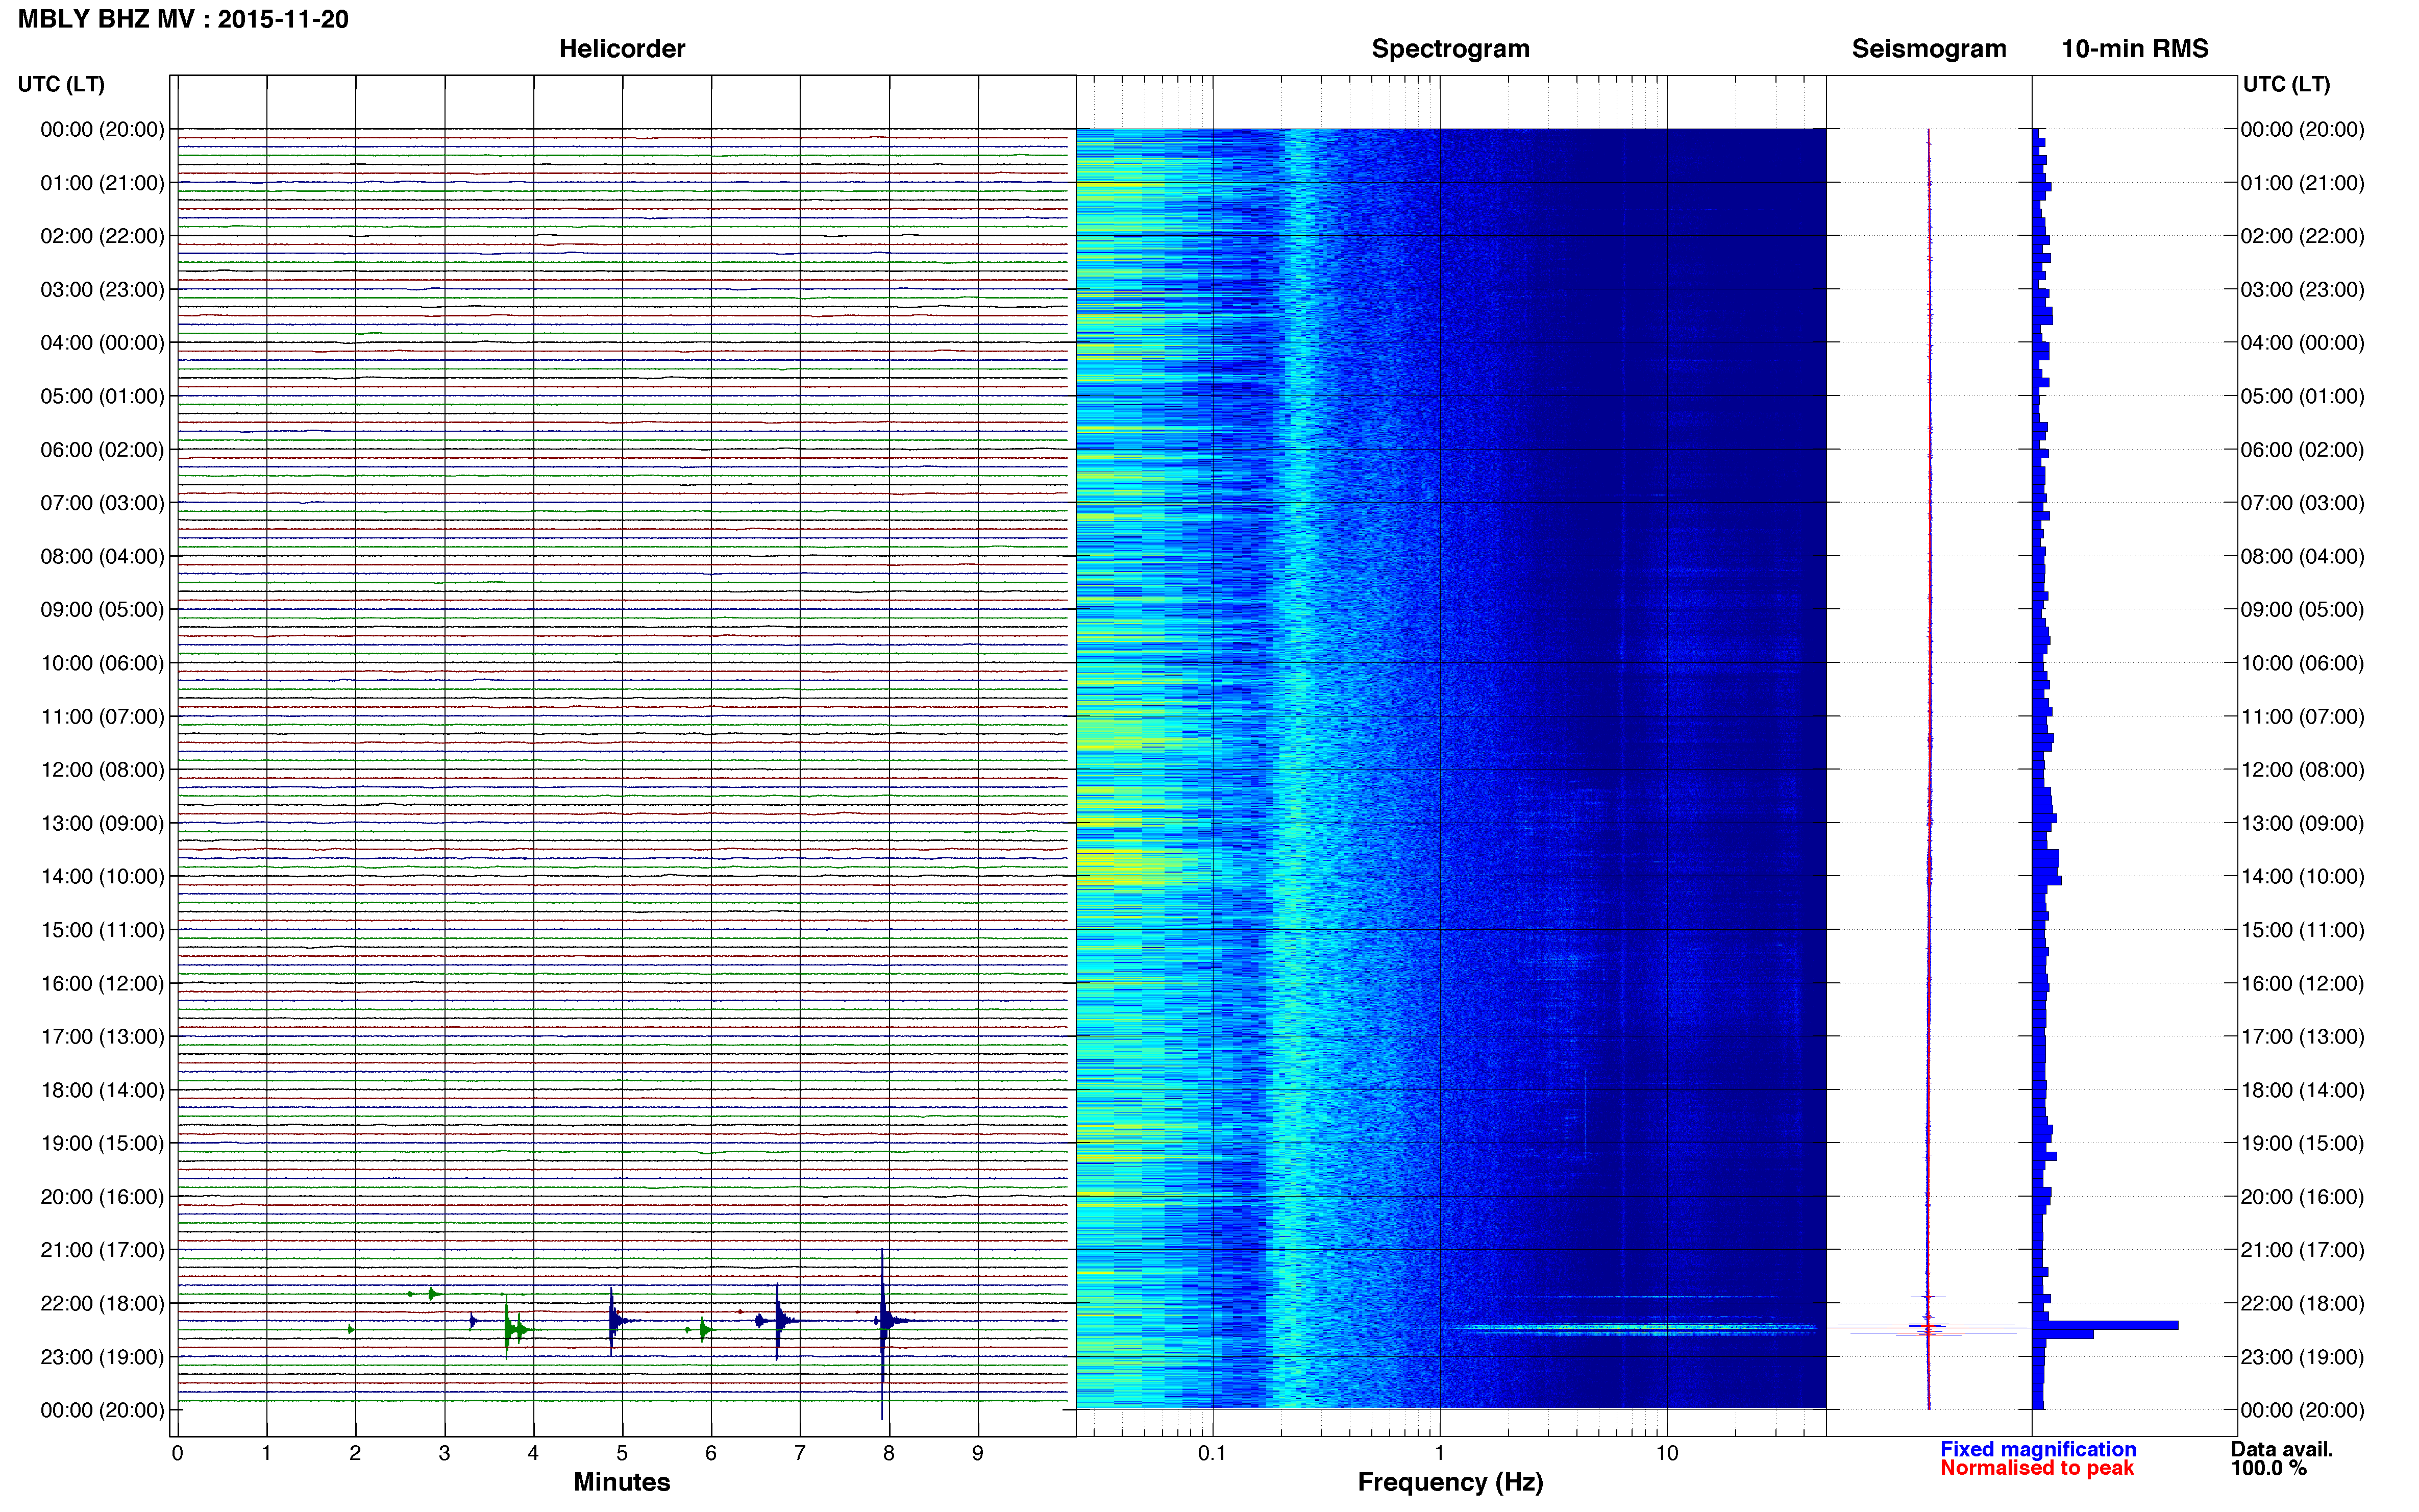This screenshot has width=2419, height=1512.
Task: Click the 'Frequency (Hz)' x-axis label
Action: point(1450,1482)
